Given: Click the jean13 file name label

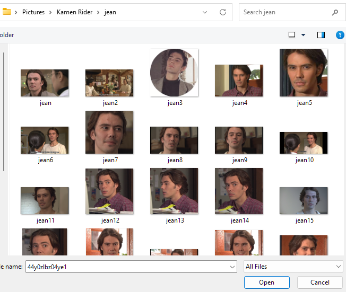Looking at the screenshot, I should coord(175,220).
